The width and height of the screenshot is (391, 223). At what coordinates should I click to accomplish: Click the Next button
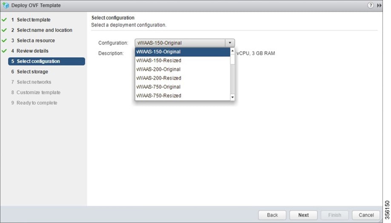303,215
